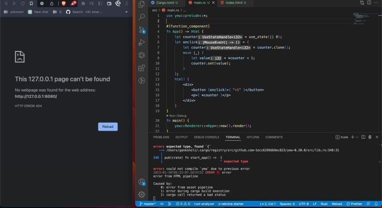
Task: Click the Run code lens above main
Action: [171, 116]
